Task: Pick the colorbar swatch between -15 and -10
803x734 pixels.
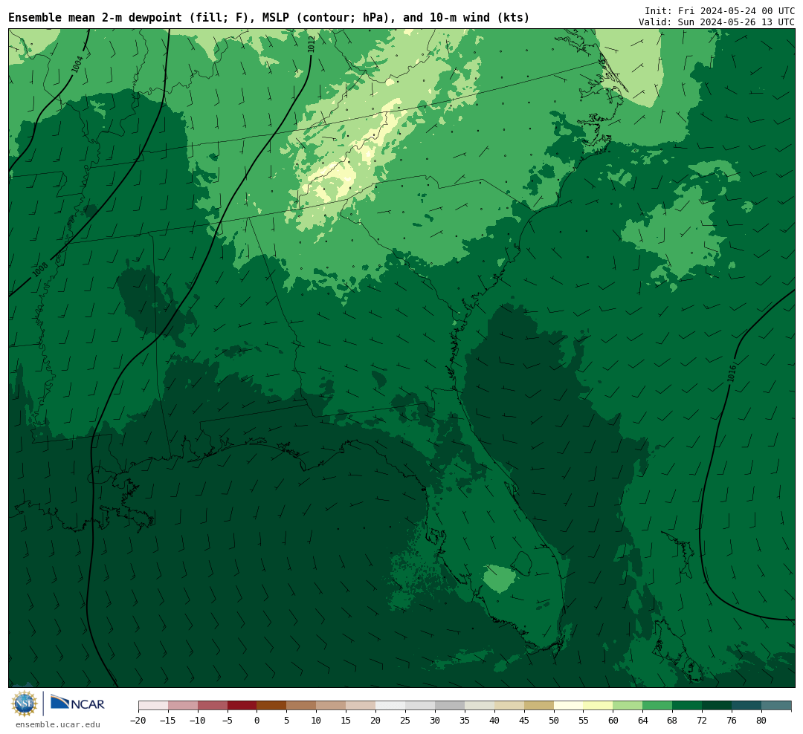Action: pos(183,706)
